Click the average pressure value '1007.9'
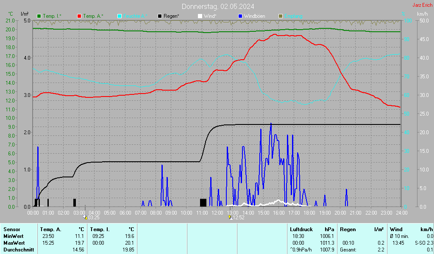The height and width of the screenshot is (254, 434). 327,250
